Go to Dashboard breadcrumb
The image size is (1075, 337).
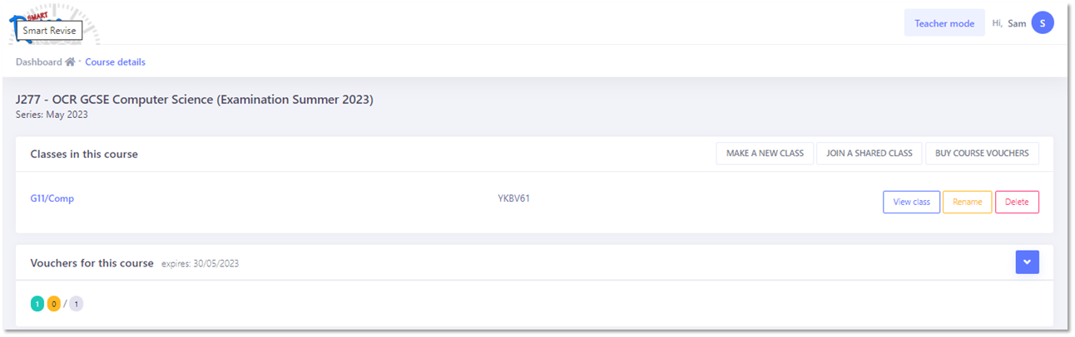[38, 62]
